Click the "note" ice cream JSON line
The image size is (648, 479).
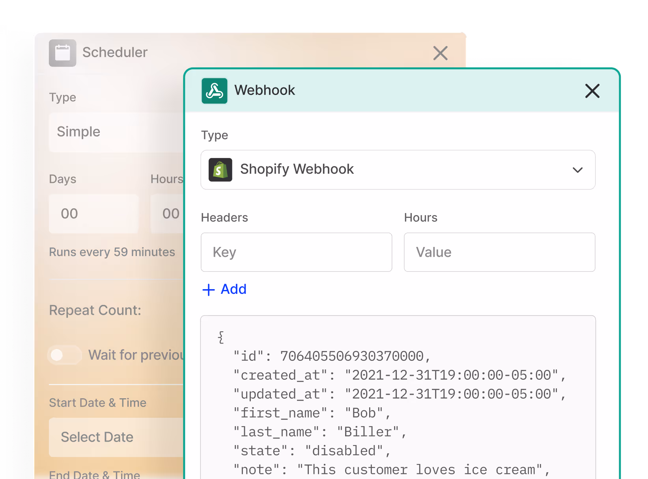392,470
